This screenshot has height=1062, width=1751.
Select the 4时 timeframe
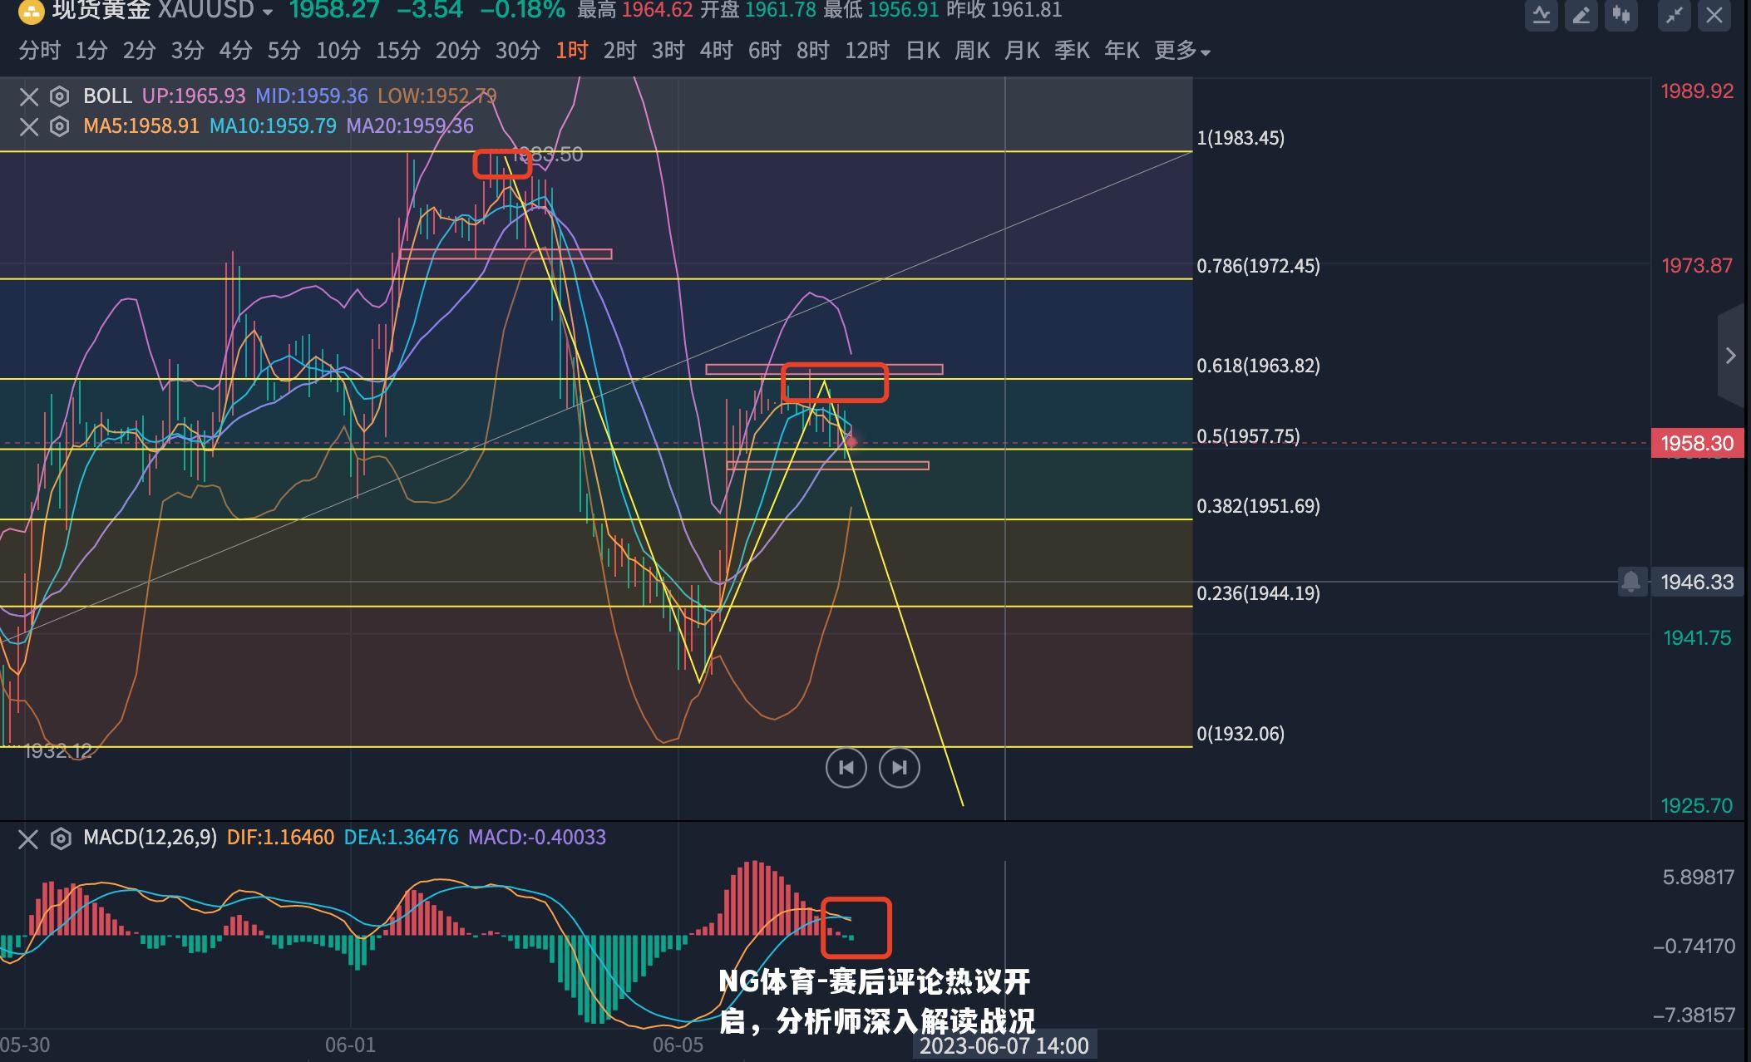pyautogui.click(x=717, y=51)
